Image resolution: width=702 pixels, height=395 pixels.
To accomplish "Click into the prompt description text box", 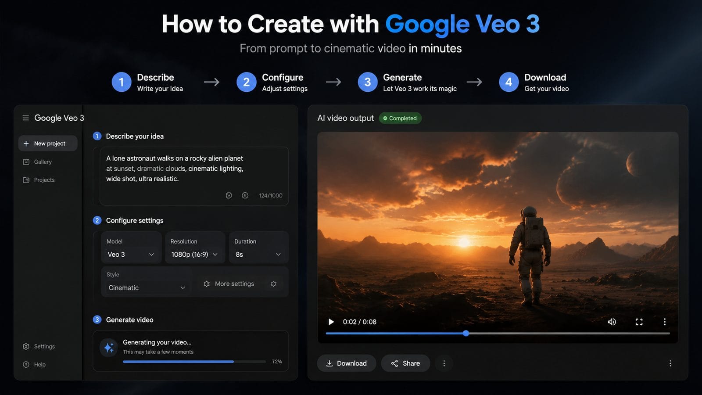I will click(x=194, y=176).
